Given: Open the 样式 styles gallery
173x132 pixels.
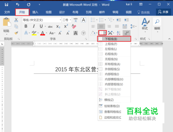Looking at the screenshot, I should [x=145, y=25].
